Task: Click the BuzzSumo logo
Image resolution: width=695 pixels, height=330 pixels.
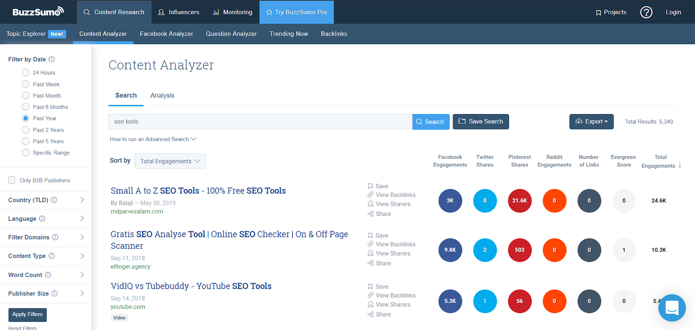Action: (38, 12)
